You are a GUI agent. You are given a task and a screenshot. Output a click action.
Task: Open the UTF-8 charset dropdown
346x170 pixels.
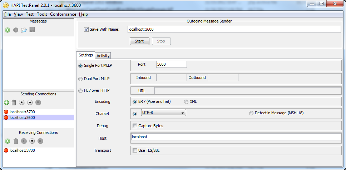pyautogui.click(x=163, y=112)
